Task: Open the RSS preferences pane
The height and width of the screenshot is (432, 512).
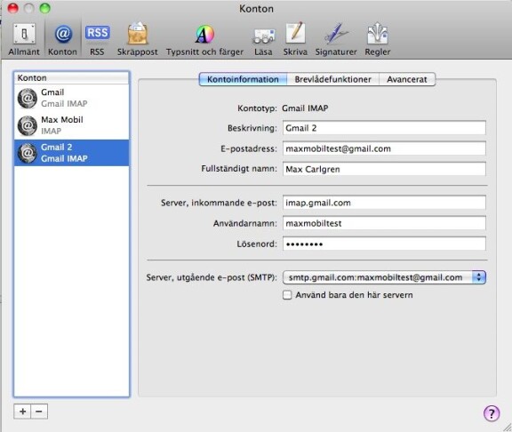Action: pos(97,39)
